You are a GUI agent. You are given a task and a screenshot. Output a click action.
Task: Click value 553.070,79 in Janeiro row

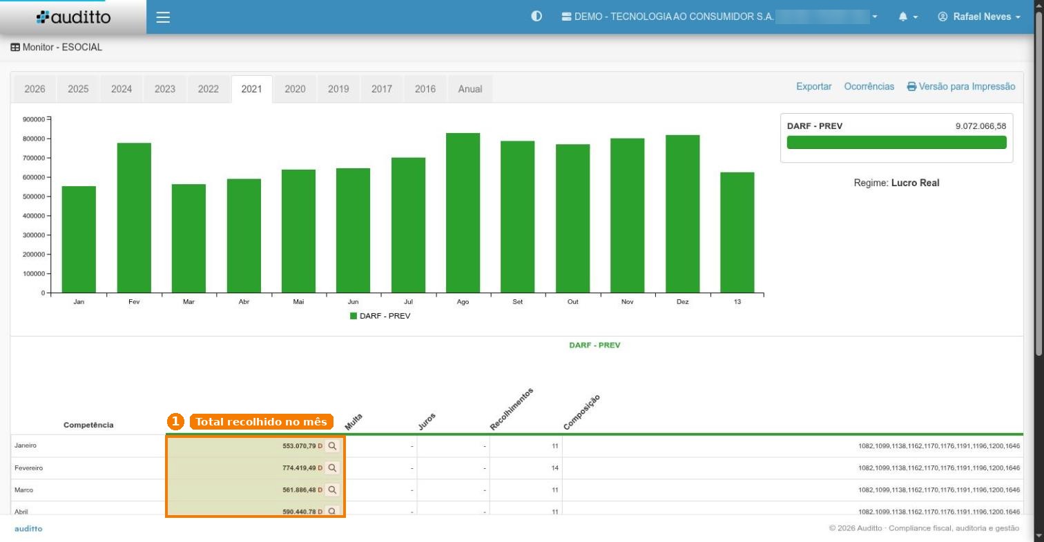(x=299, y=446)
